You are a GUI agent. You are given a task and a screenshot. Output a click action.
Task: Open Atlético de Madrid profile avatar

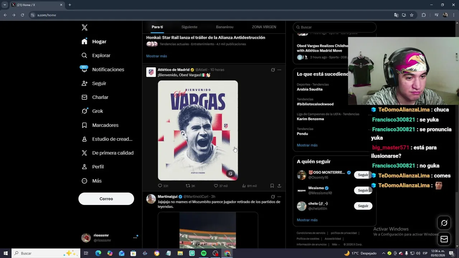(x=151, y=72)
